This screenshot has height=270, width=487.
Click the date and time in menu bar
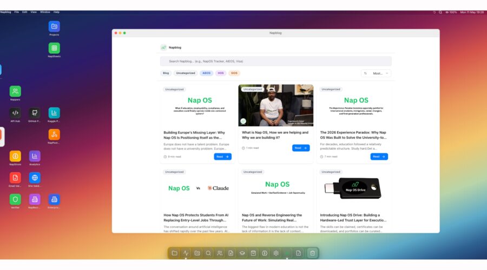click(x=472, y=12)
